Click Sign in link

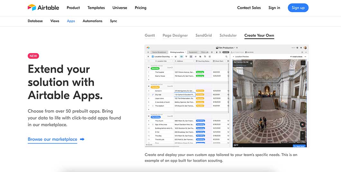[274, 8]
